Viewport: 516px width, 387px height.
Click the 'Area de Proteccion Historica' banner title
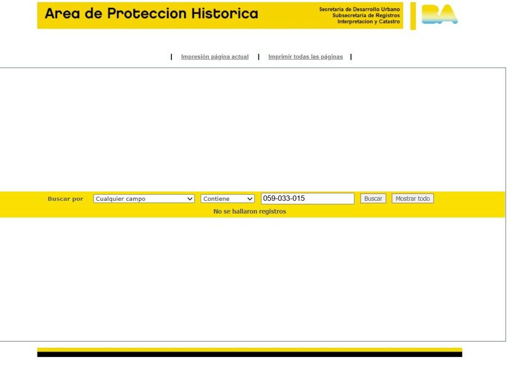tap(151, 14)
